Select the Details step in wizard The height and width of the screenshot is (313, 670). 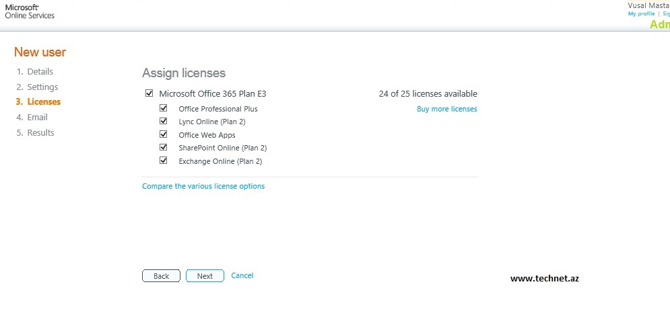click(40, 72)
